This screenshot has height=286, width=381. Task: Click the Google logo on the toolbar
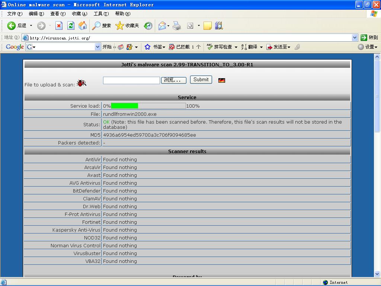[x=15, y=47]
